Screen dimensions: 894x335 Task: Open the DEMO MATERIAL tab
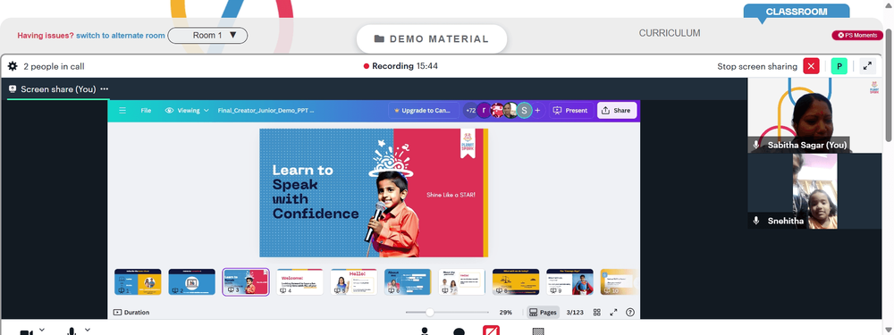432,38
